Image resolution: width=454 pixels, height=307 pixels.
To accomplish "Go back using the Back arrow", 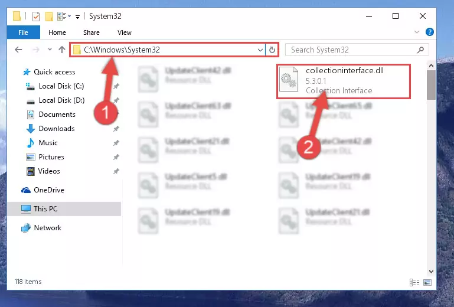I will coord(18,50).
